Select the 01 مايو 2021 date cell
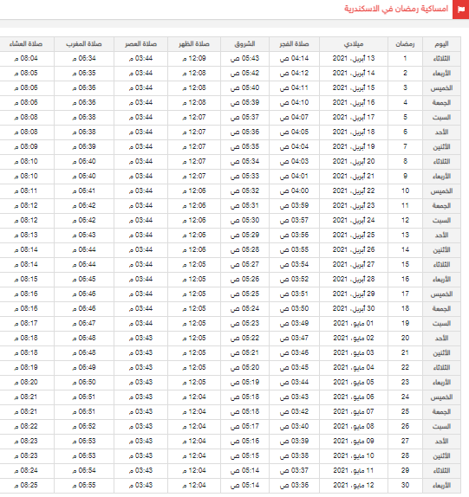 tap(354, 323)
